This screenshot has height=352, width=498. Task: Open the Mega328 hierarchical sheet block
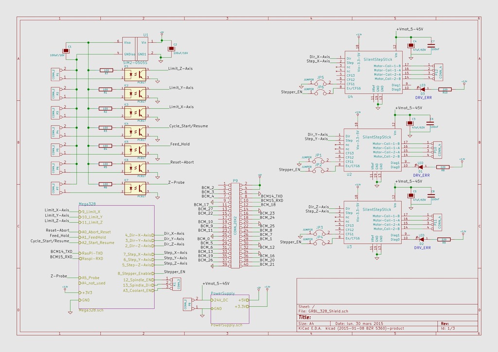[117, 257]
